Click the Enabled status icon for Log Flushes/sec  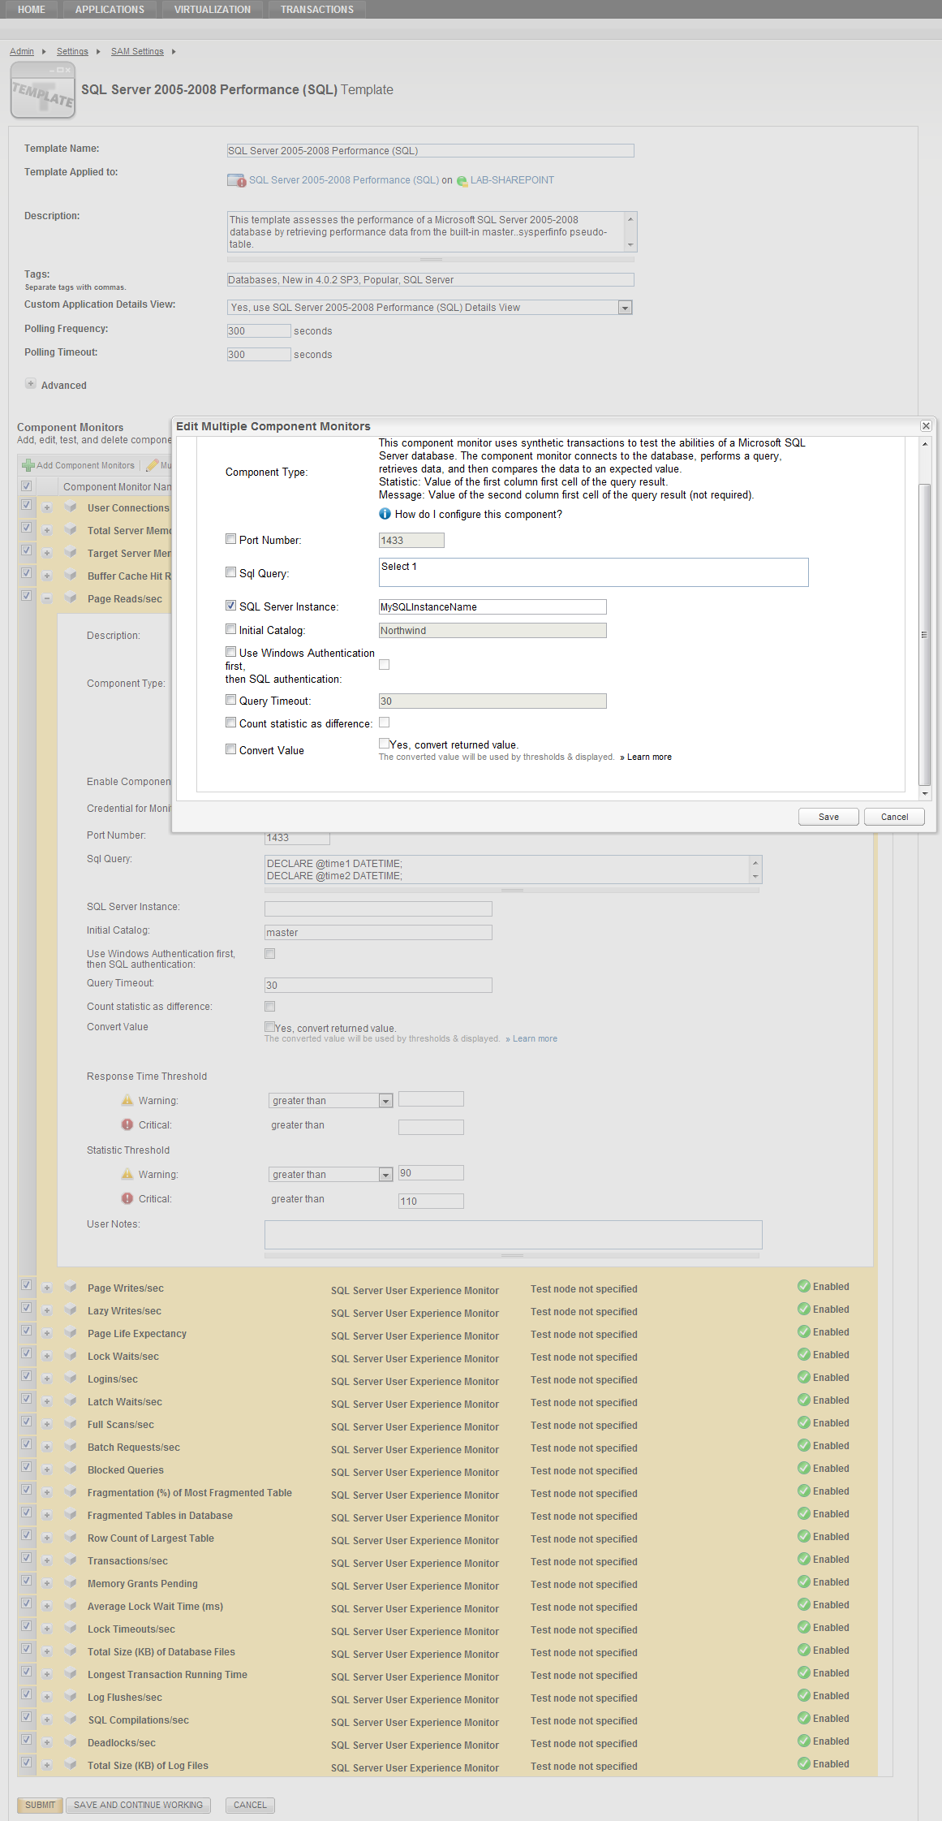pyautogui.click(x=803, y=1695)
